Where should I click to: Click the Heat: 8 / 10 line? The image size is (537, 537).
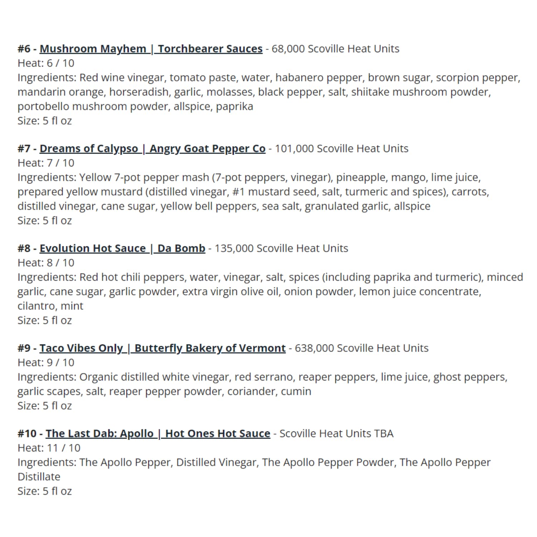[46, 263]
